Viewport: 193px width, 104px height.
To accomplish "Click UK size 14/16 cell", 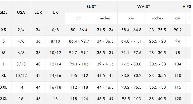I will pyautogui.click(x=55, y=76).
